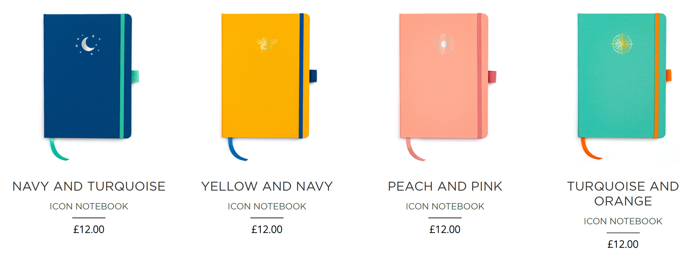Open the Peach and Pink title link

tap(445, 187)
